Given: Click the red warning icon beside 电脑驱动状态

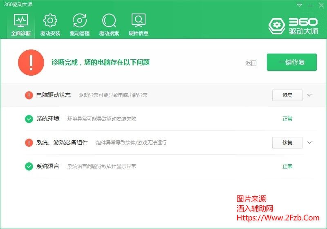Looking at the screenshot, I should pos(29,95).
